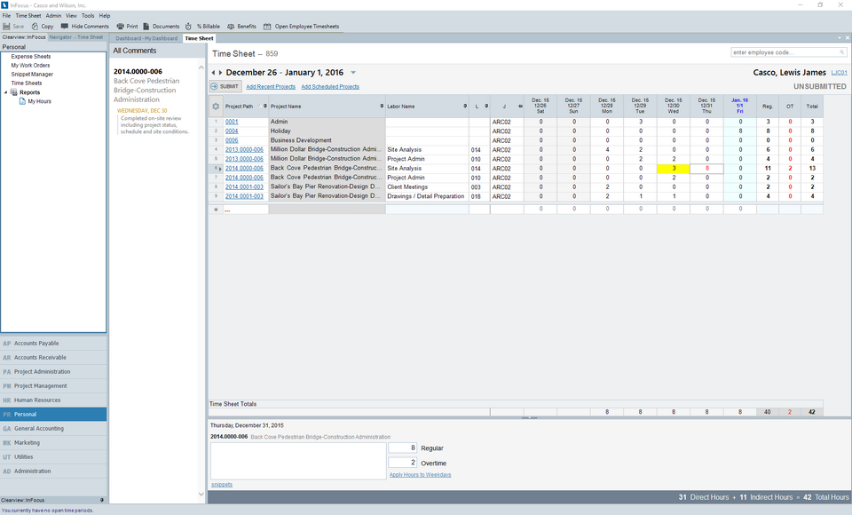Open Expense Sheets in the navigator
This screenshot has width=852, height=515.
[31, 57]
